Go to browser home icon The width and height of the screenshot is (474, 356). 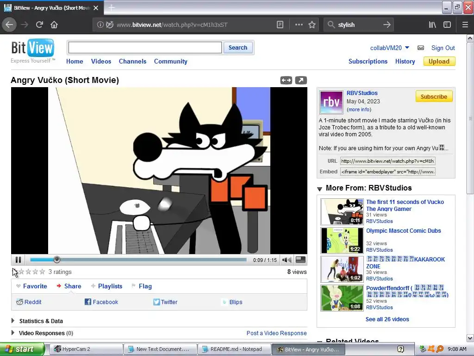click(x=54, y=25)
